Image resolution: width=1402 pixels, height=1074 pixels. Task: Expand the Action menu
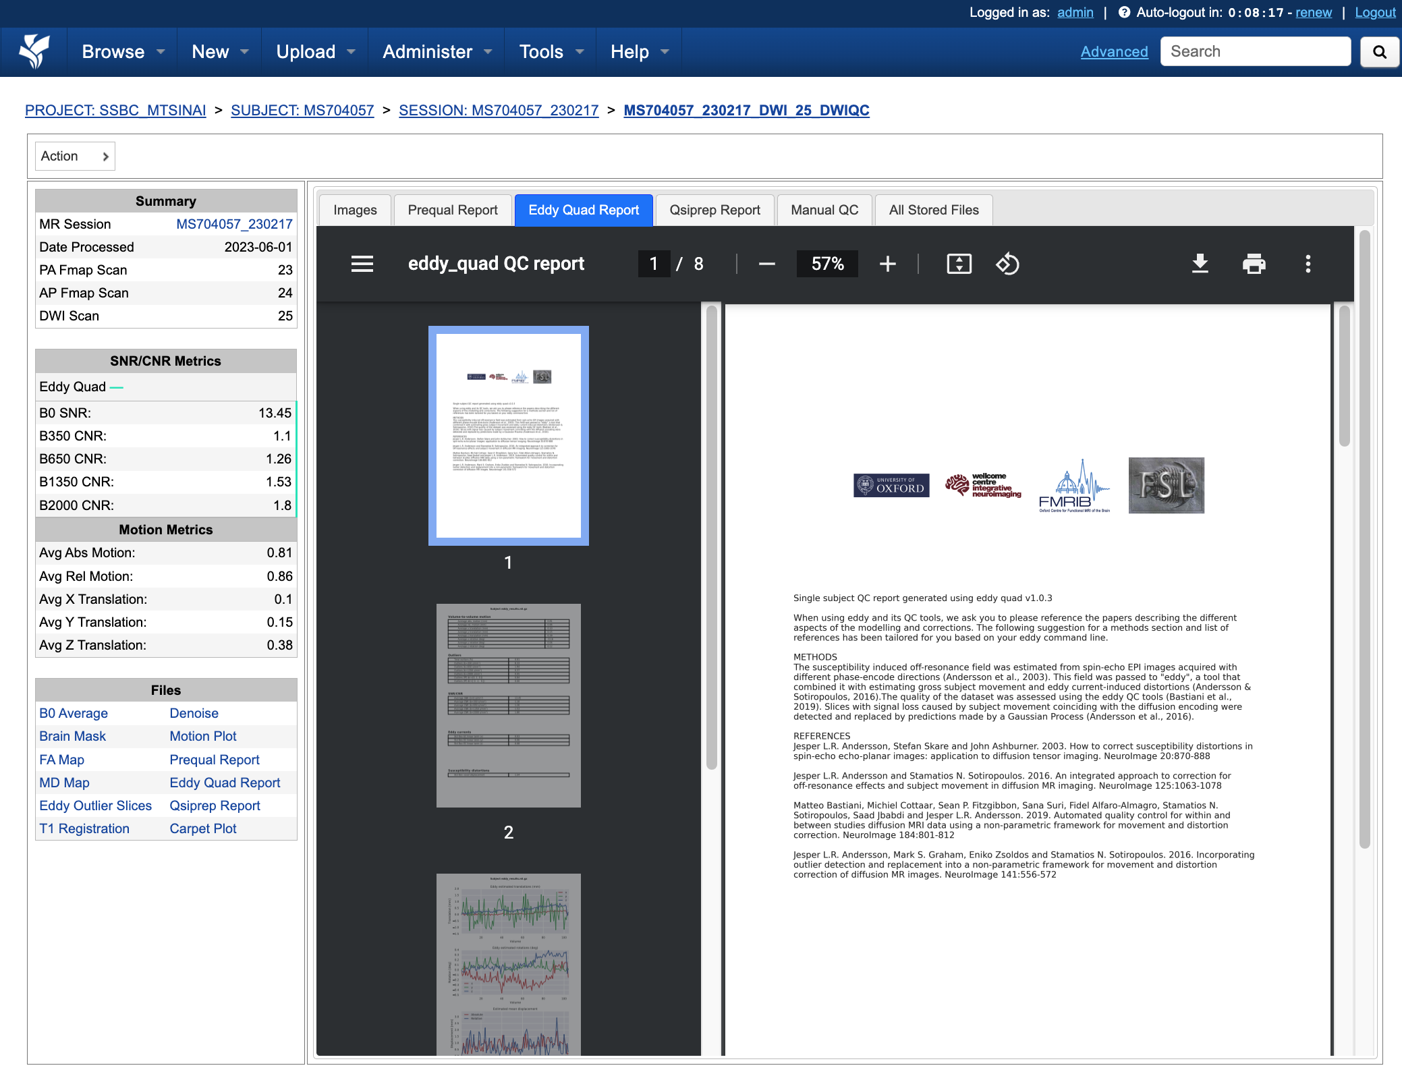click(75, 156)
